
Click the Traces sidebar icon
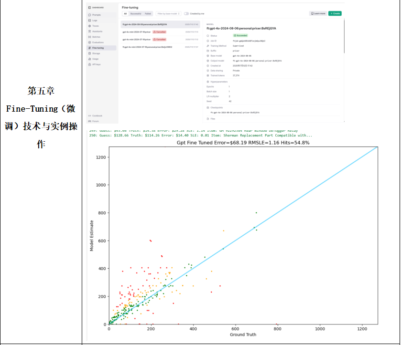coord(89,26)
